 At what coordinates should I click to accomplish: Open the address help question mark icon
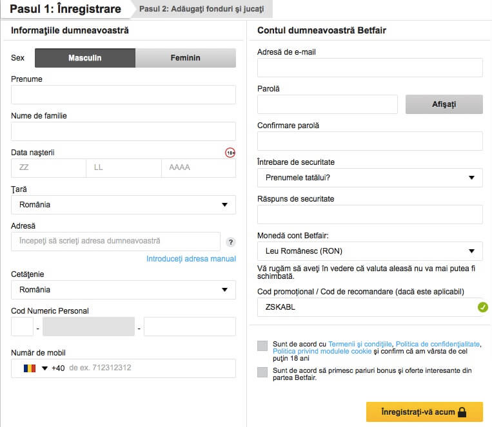coord(231,242)
